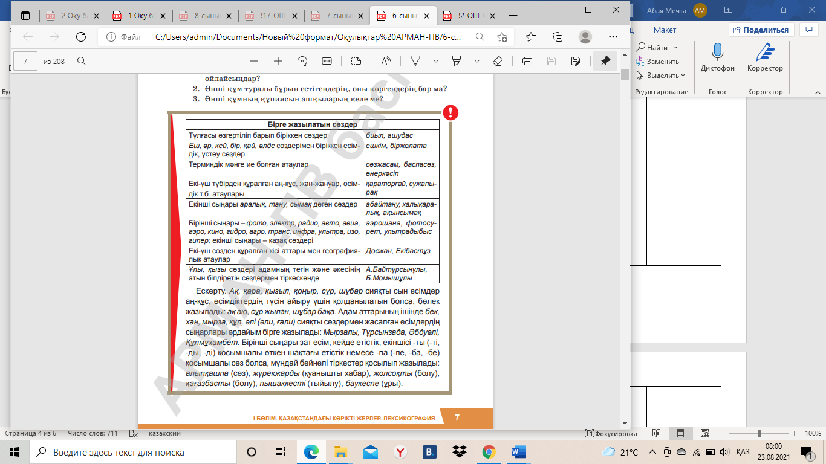Click the Поделиться share button in Word
The image size is (826, 464).
(761, 30)
